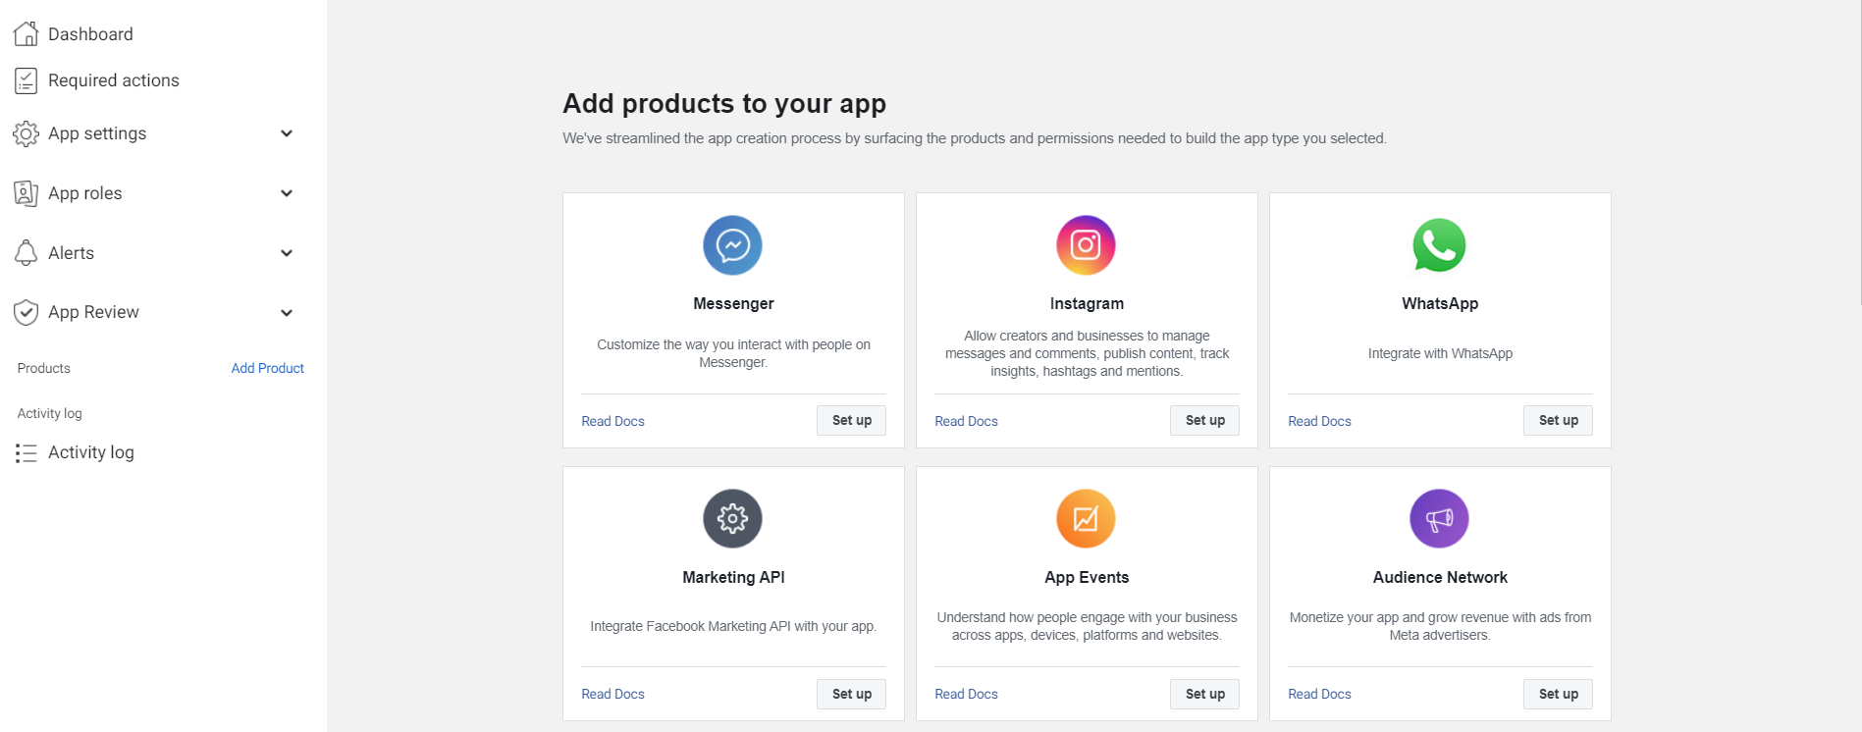
Task: Open Read Docs for Audience Network
Action: (1320, 694)
